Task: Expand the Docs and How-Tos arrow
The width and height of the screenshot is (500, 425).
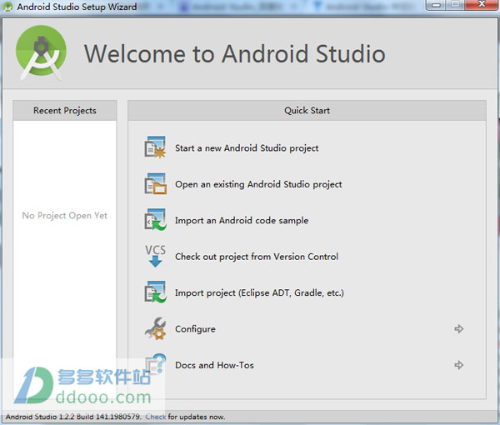Action: click(x=459, y=365)
